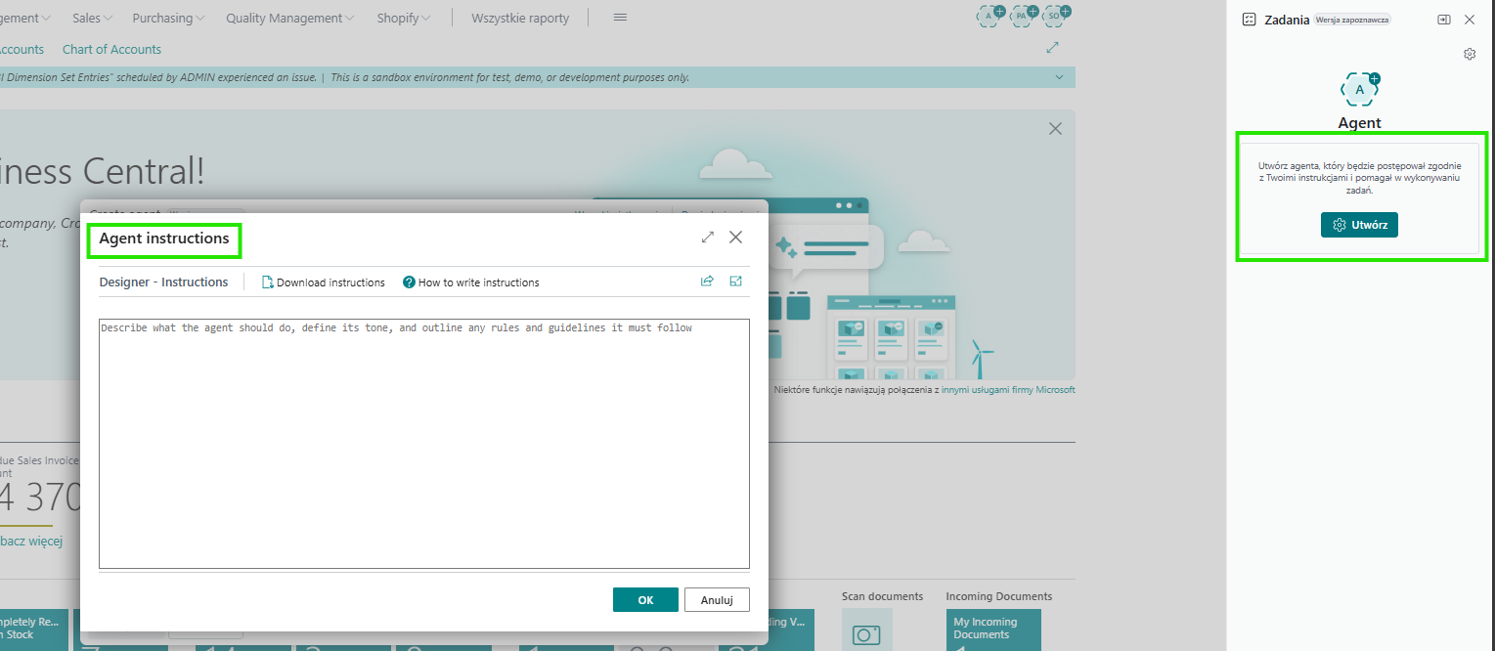Viewport: 1495px width, 651px height.
Task: Click the Wersja zapoznawcza badge
Action: click(1353, 20)
